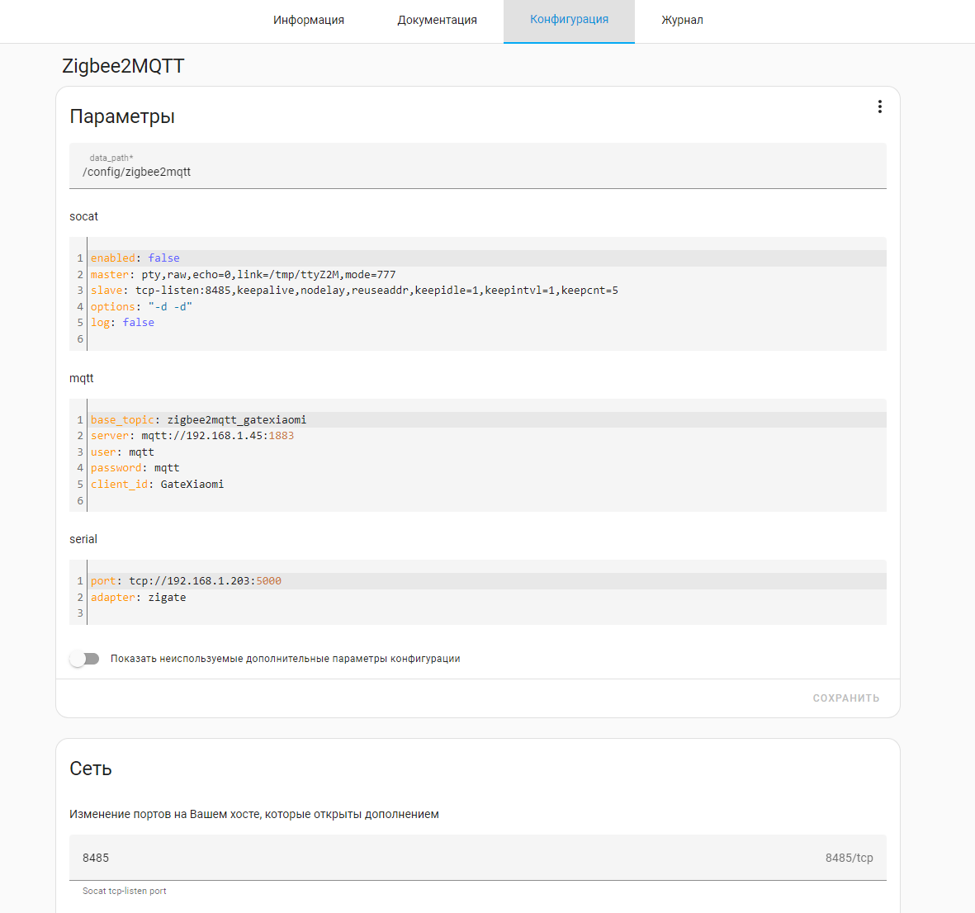975x913 pixels.
Task: Click the socat options "-d -d" line
Action: click(x=141, y=306)
